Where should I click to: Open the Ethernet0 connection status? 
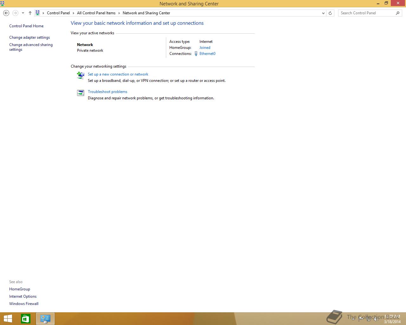[207, 54]
